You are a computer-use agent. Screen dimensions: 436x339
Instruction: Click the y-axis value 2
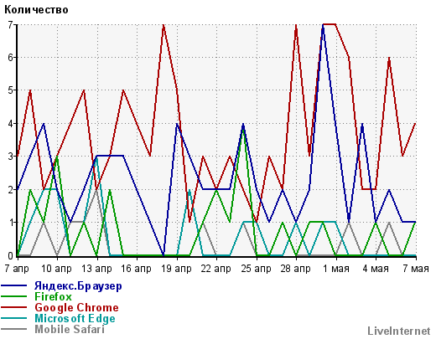pyautogui.click(x=11, y=189)
